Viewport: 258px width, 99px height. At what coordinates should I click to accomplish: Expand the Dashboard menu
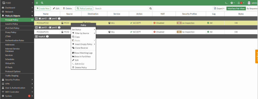[17, 8]
